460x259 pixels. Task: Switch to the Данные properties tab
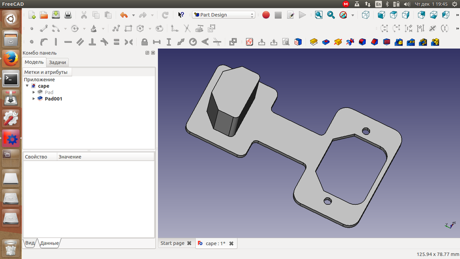click(x=49, y=243)
